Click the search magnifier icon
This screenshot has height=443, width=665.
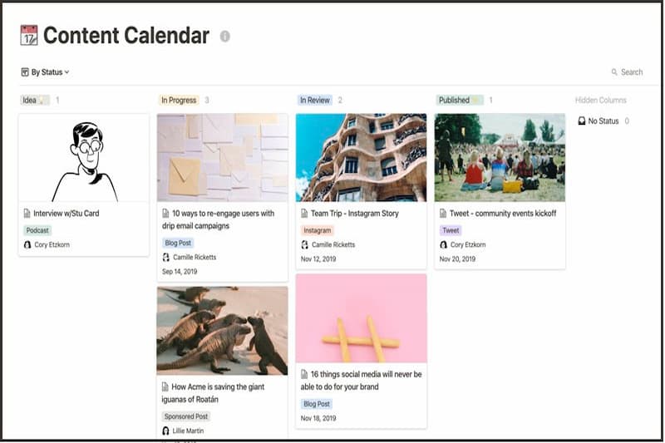coord(614,72)
